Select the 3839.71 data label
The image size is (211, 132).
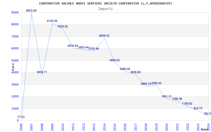coord(42,72)
